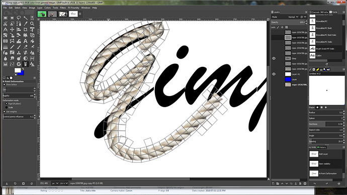Pick the Free Select lasso tool
Image resolution: width=347 pixels, height=195 pixels.
(x=19, y=18)
